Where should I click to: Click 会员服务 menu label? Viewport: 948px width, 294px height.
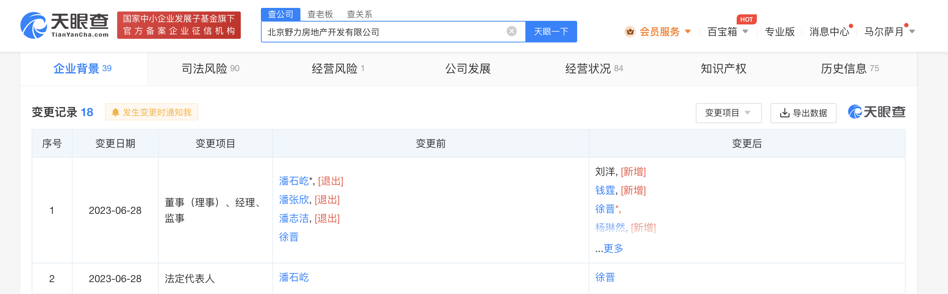click(x=659, y=32)
